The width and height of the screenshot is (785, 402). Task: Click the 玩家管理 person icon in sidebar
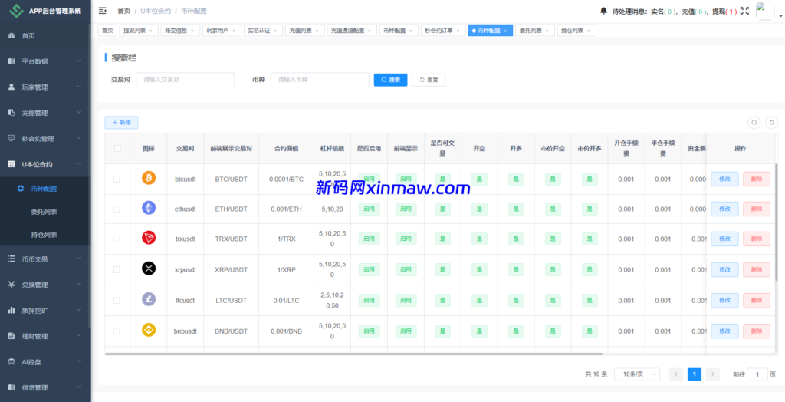pyautogui.click(x=11, y=87)
